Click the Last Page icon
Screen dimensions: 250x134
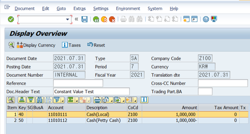coord(175,19)
